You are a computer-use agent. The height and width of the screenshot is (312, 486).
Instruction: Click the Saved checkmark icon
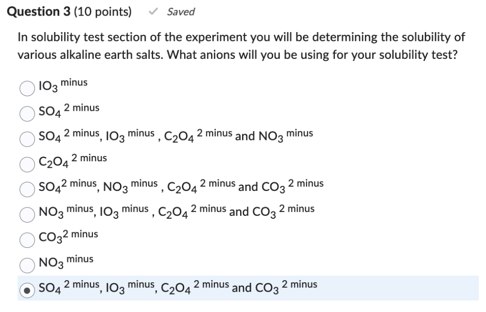pyautogui.click(x=155, y=12)
